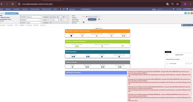This screenshot has height=102, width=193.
Task: Open the Business Card email template
Action: [122, 36]
